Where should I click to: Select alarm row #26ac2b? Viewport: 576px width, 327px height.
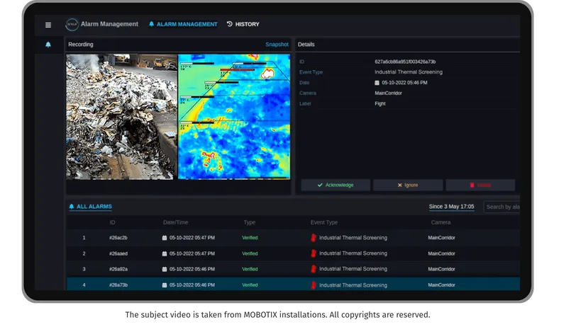(x=293, y=238)
